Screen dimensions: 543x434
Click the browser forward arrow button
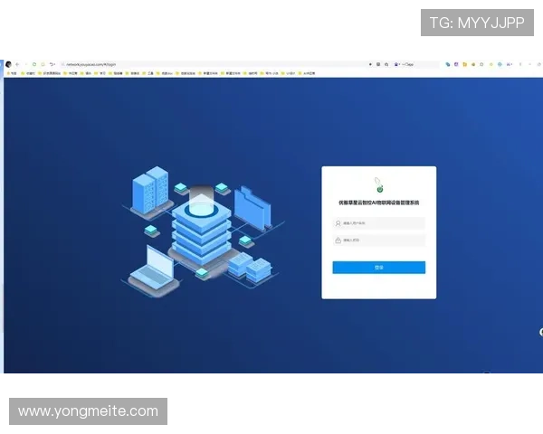pyautogui.click(x=24, y=65)
